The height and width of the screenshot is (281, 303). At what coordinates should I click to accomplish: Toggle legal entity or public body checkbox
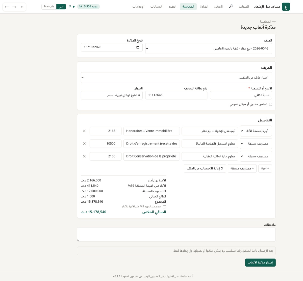point(270,104)
